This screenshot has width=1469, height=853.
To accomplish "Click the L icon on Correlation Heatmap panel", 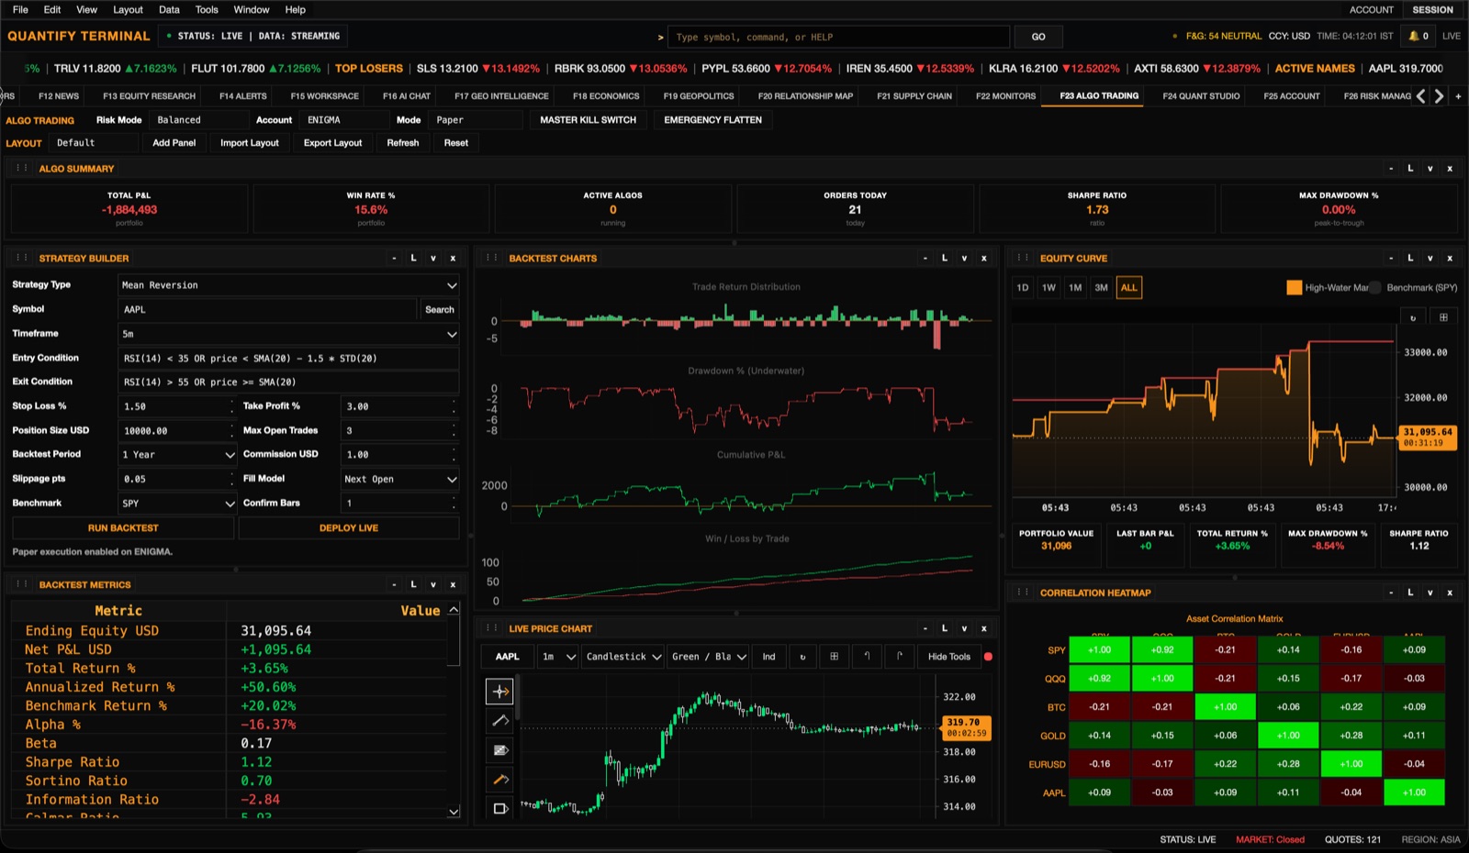I will (1410, 593).
